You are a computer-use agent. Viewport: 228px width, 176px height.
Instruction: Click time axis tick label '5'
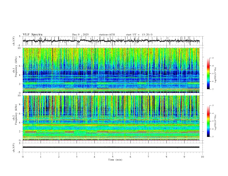113,157
